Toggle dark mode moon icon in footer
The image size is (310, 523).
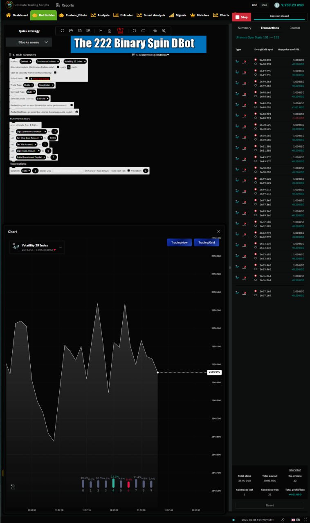coord(282,519)
